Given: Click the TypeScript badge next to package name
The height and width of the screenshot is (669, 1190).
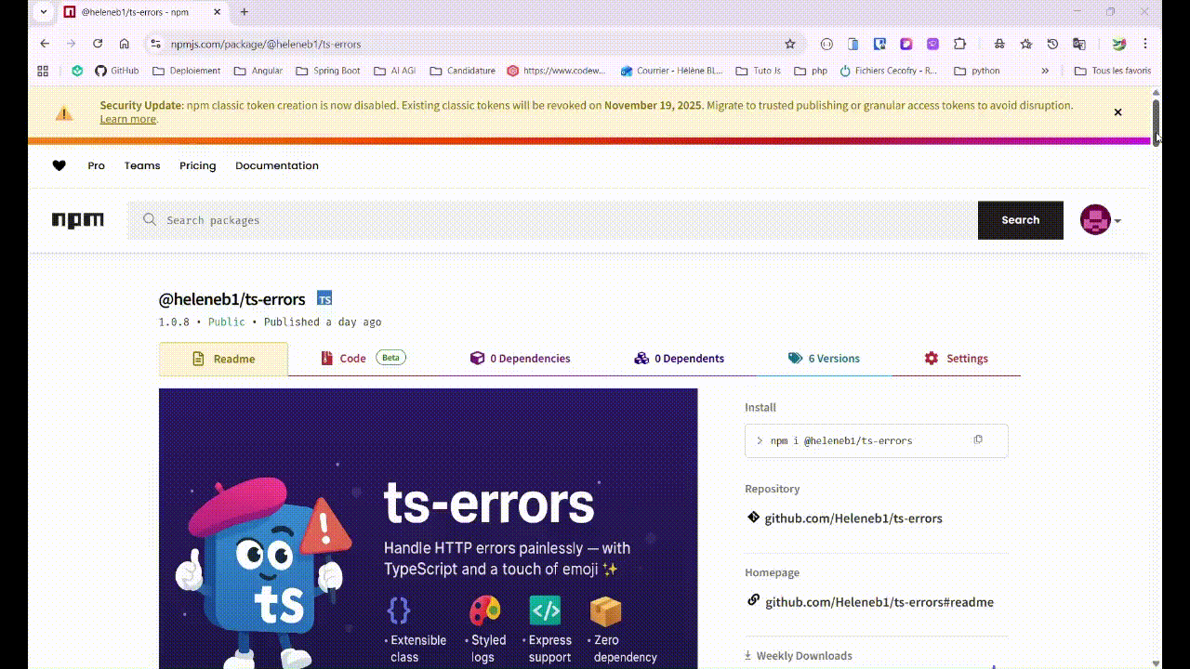Looking at the screenshot, I should point(324,298).
